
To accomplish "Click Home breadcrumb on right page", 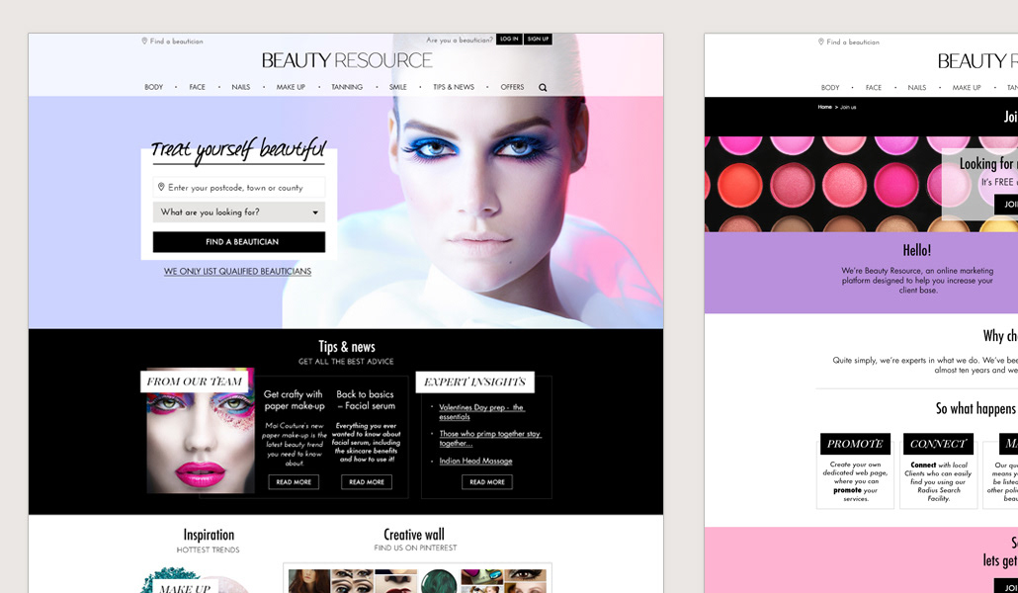I will (824, 107).
